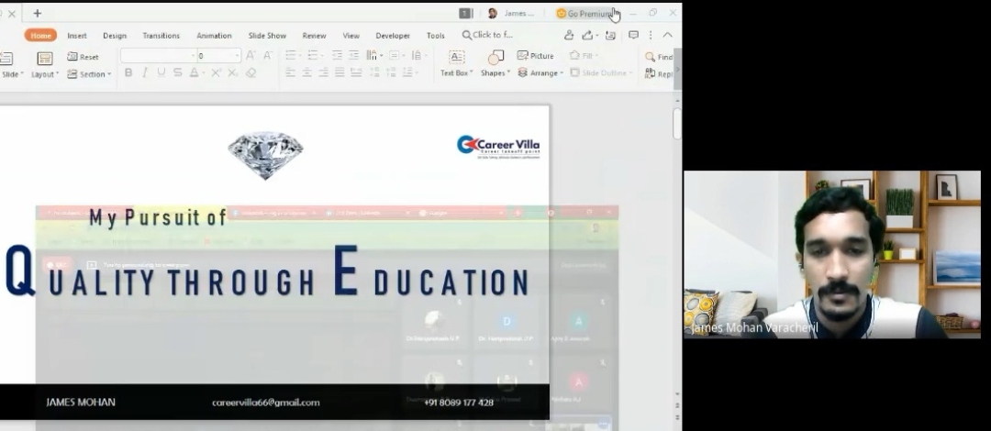Open the Shapes dropdown
The width and height of the screenshot is (991, 431).
495,63
